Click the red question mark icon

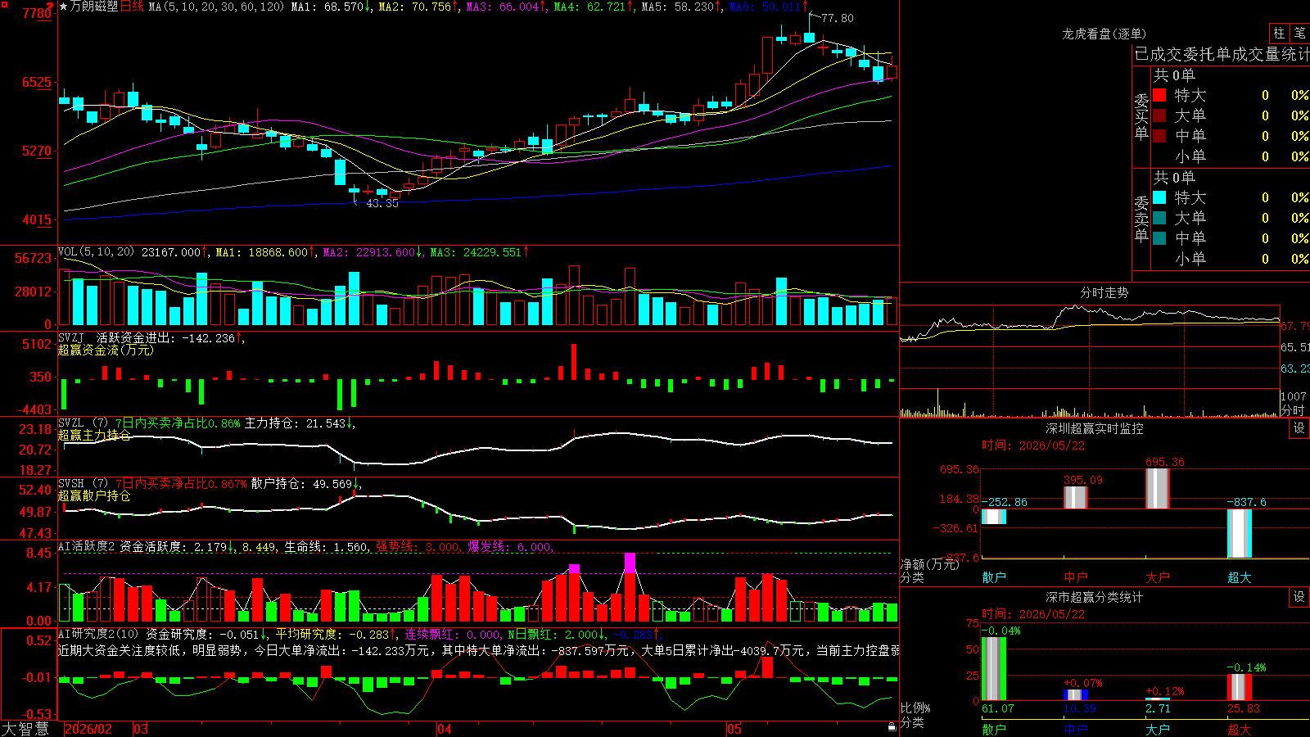[x=51, y=7]
